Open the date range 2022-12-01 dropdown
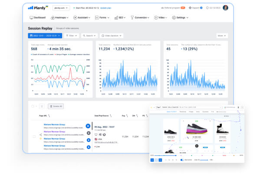The width and height of the screenshot is (254, 179). tap(45, 36)
